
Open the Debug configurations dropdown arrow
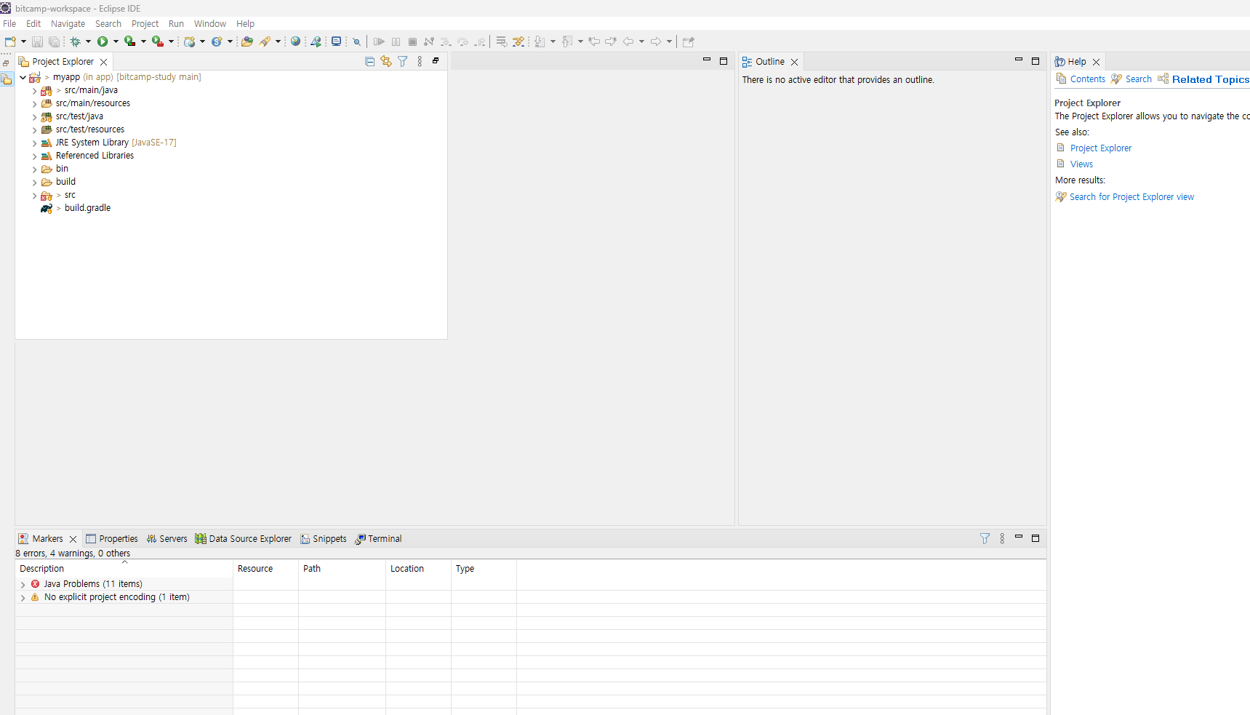[88, 41]
